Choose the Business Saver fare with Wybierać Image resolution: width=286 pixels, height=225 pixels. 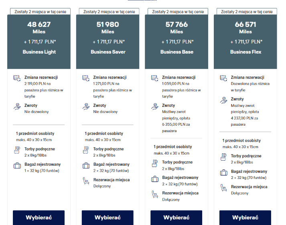click(x=108, y=217)
